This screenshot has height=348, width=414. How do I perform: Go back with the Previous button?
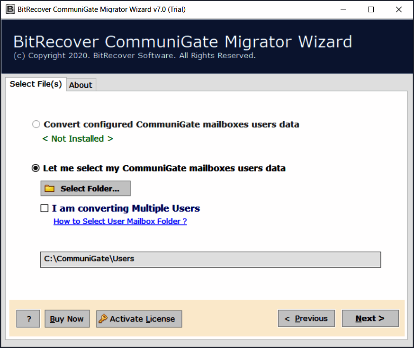[306, 318]
